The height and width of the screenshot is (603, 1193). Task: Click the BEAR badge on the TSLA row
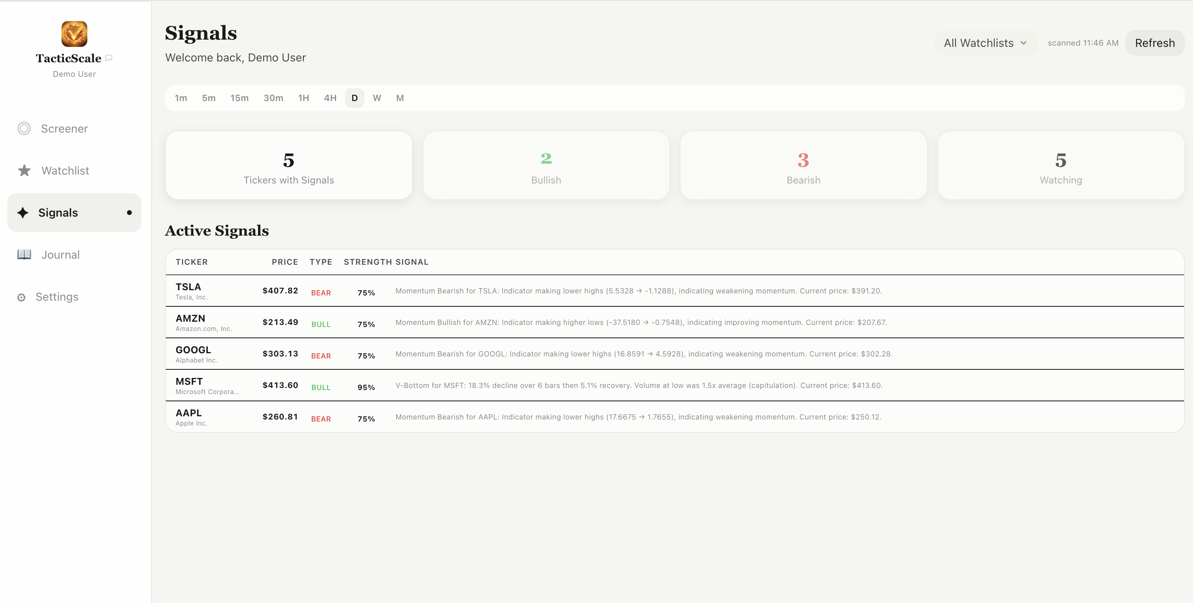coord(321,293)
